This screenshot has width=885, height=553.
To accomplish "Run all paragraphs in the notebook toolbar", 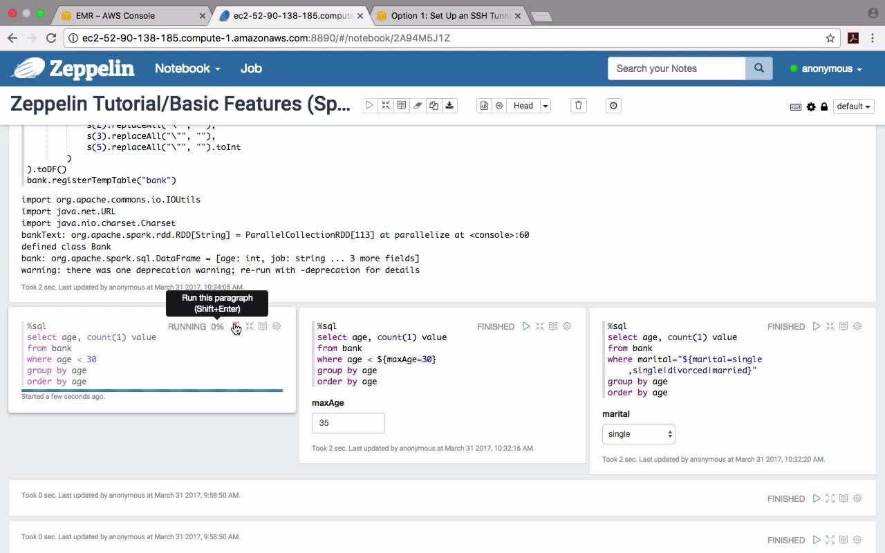I will [370, 106].
